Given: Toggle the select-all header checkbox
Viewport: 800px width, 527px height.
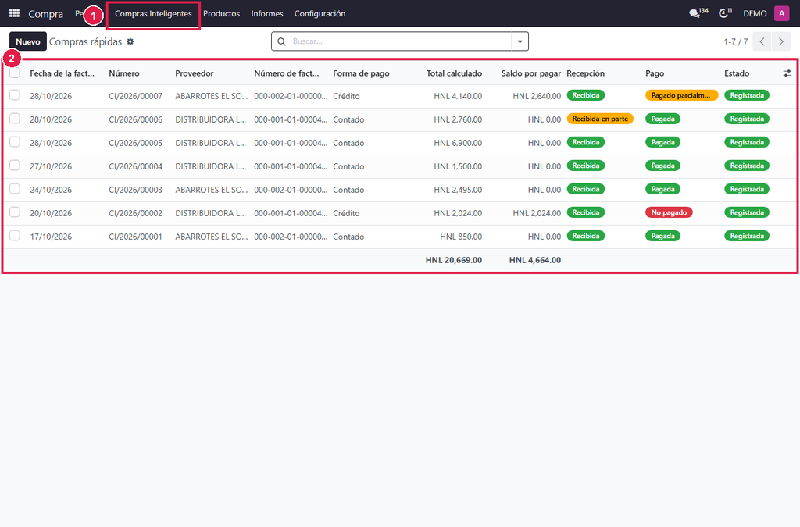Looking at the screenshot, I should point(15,73).
